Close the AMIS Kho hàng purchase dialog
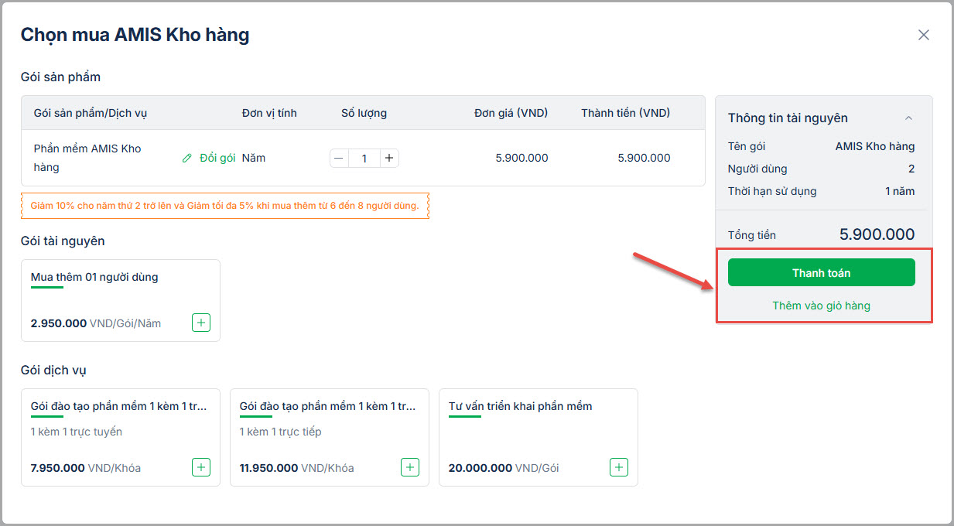Viewport: 954px width, 526px height. (923, 35)
